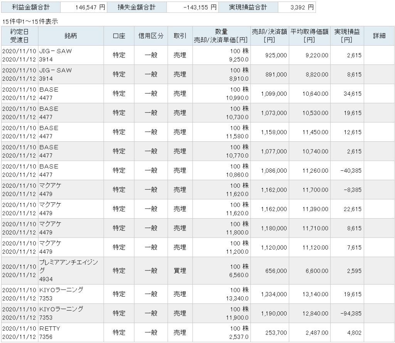Click the -94,385 realized loss cell
Image resolution: width=395 pixels, height=343 pixels.
347,313
